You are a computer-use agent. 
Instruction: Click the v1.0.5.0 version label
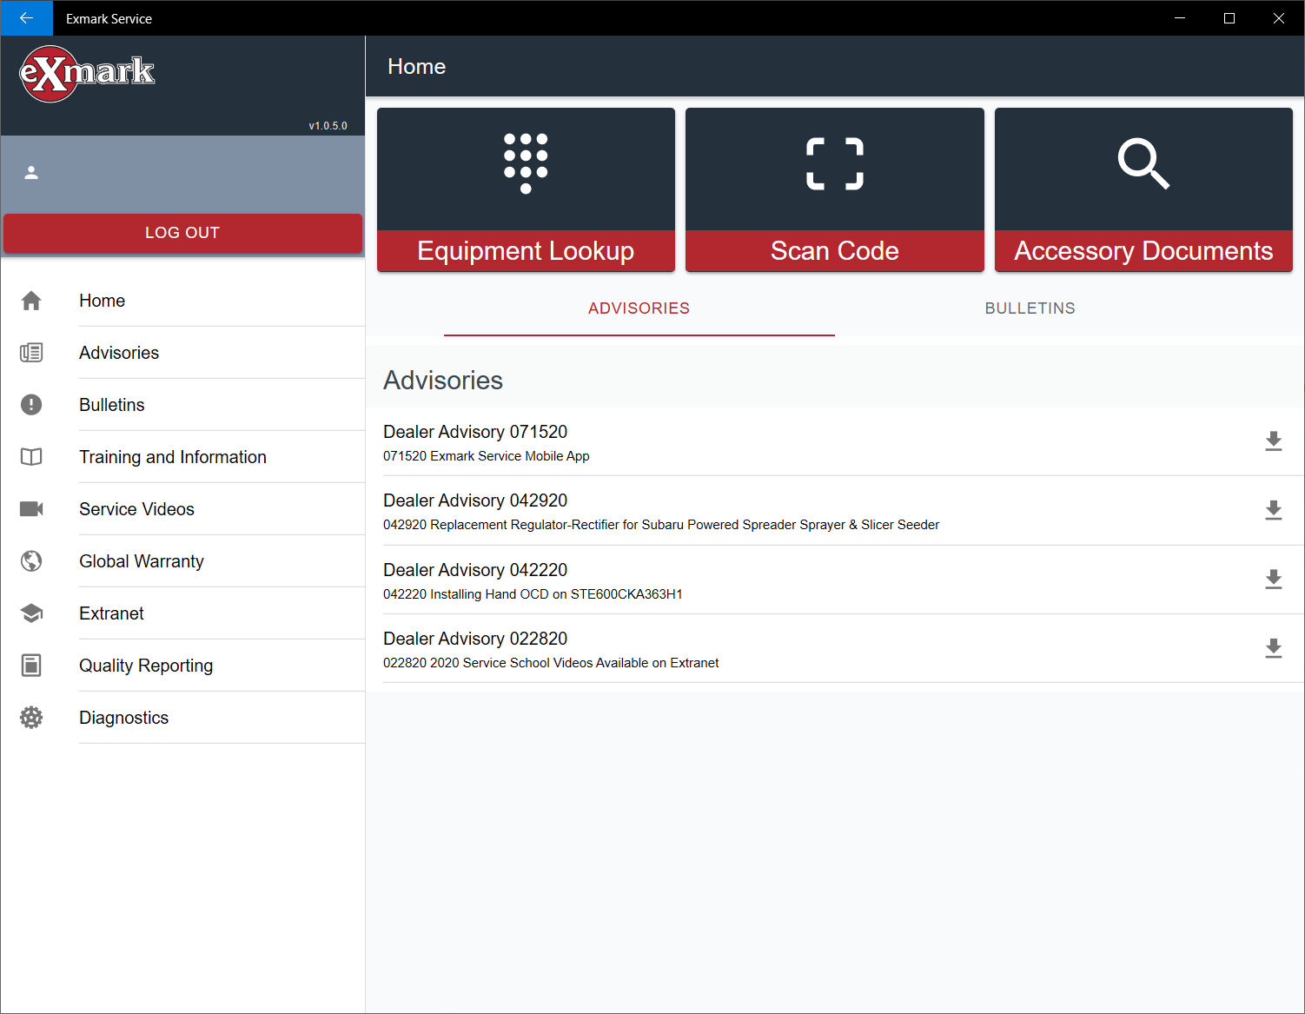(328, 126)
